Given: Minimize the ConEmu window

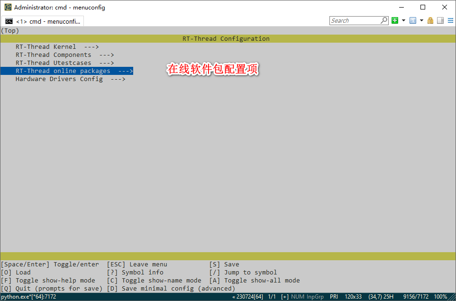Looking at the screenshot, I should (401, 7).
